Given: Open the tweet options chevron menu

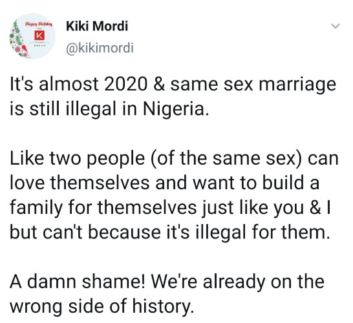Looking at the screenshot, I should pyautogui.click(x=336, y=26).
